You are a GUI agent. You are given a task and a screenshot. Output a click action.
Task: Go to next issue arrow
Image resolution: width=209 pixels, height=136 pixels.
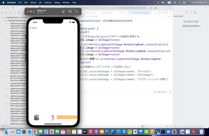tap(171, 16)
